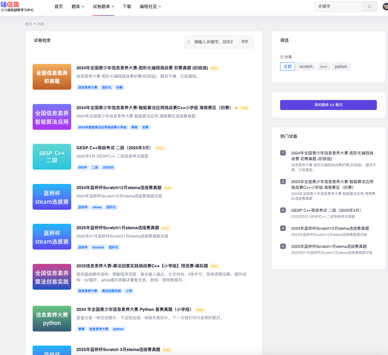Click the 图形化 tag under first paper
The height and width of the screenshot is (355, 388).
coord(107,88)
